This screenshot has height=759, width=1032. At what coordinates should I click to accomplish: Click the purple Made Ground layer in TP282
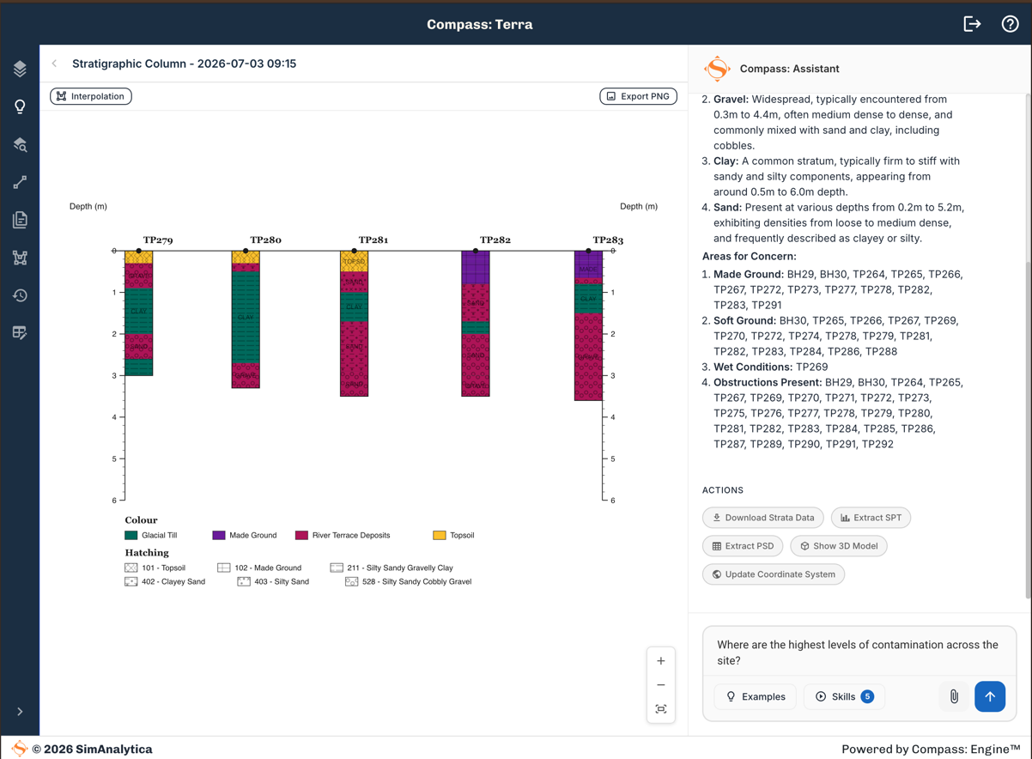pos(476,268)
